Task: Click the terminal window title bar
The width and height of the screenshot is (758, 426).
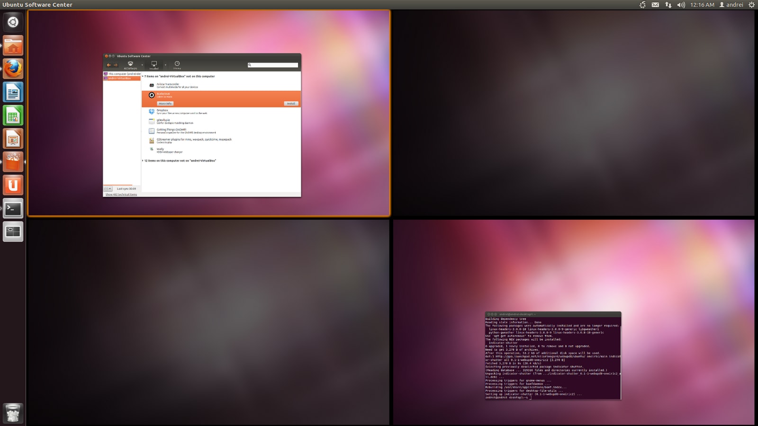Action: click(553, 314)
